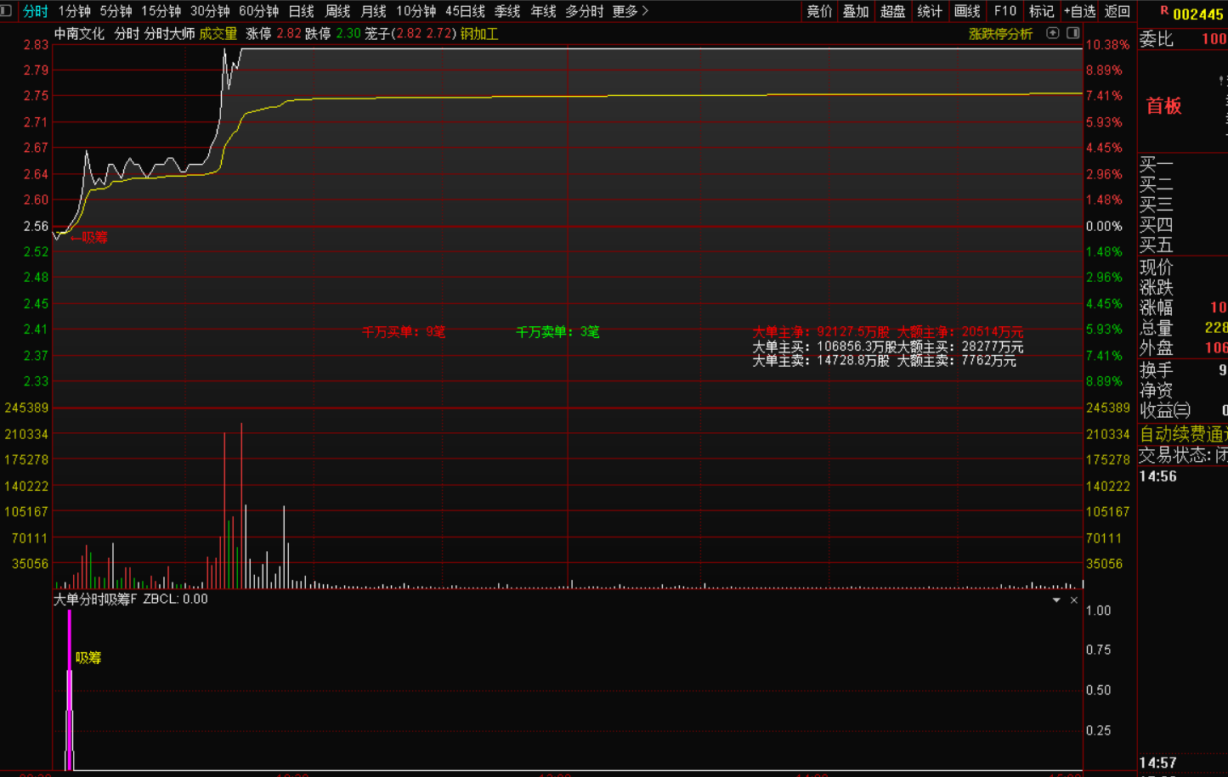
Task: Add stock via +自选 button
Action: [1079, 11]
